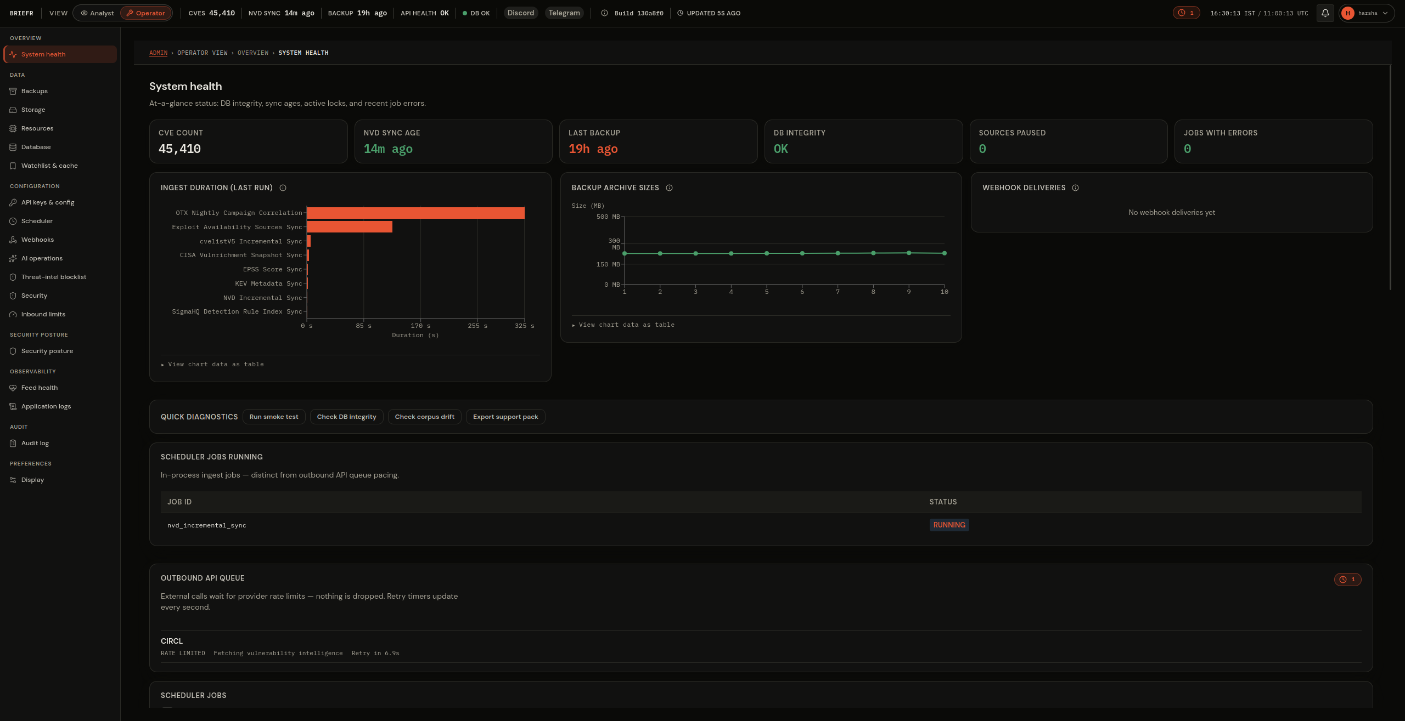The width and height of the screenshot is (1405, 721).
Task: Click the LAST BACKUP 19h ago card
Action: point(658,141)
